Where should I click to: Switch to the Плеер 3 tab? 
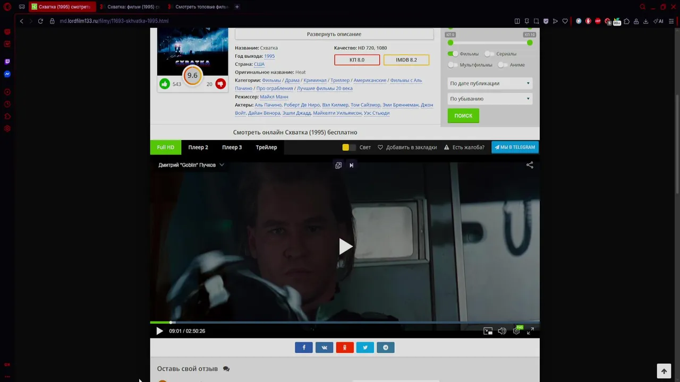click(232, 147)
